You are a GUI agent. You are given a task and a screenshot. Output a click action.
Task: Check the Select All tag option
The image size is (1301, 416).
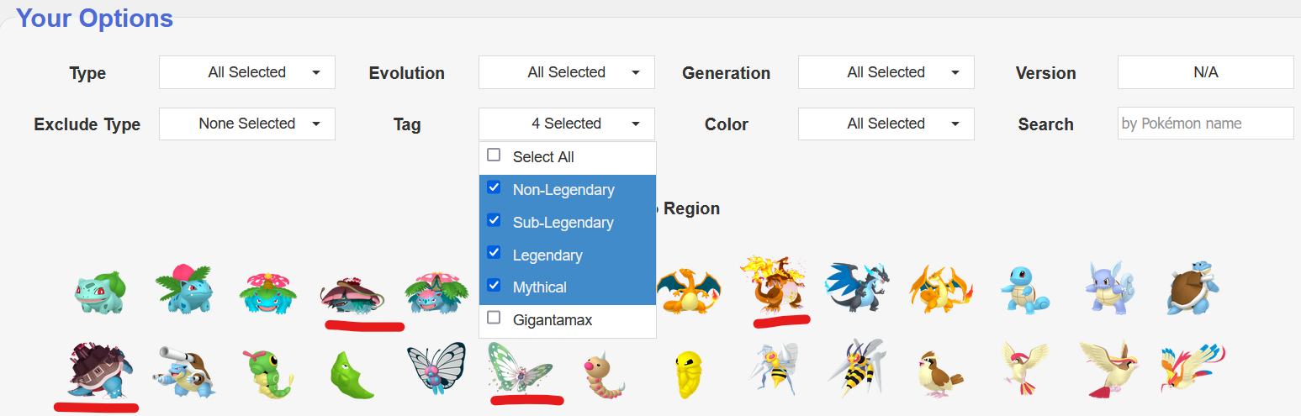pyautogui.click(x=568, y=157)
